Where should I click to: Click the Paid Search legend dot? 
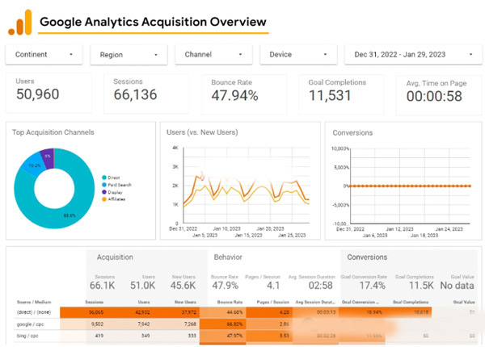(103, 185)
